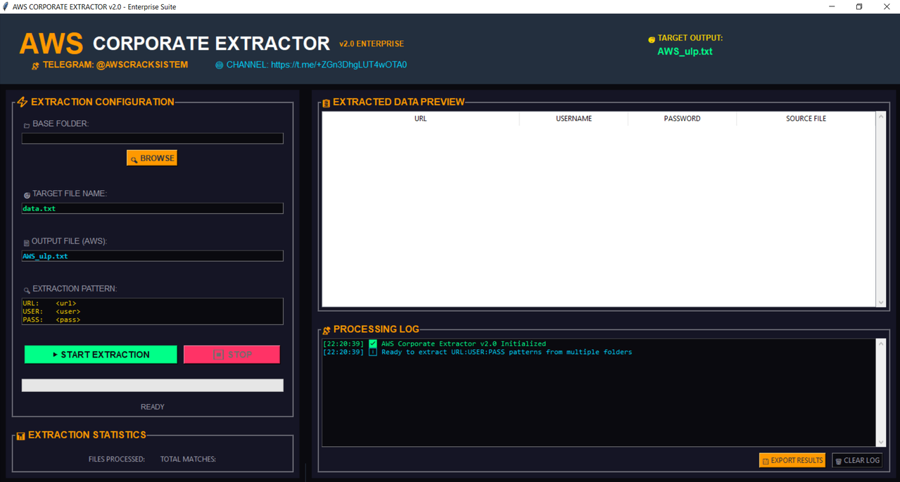Screen dimensions: 900x482
Task: Sort by the PASSWORD column header
Action: click(682, 118)
